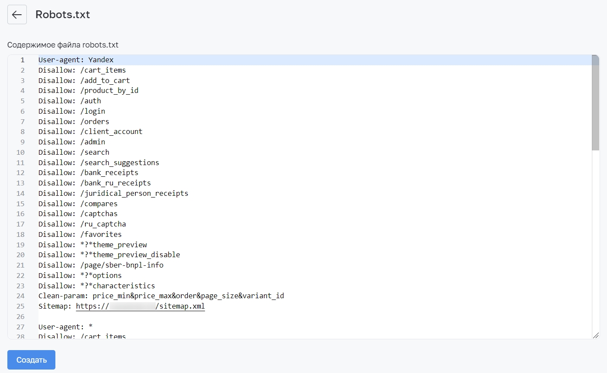The height and width of the screenshot is (373, 607).
Task: Click the editor vertical scrollbar thumb
Action: (x=595, y=103)
